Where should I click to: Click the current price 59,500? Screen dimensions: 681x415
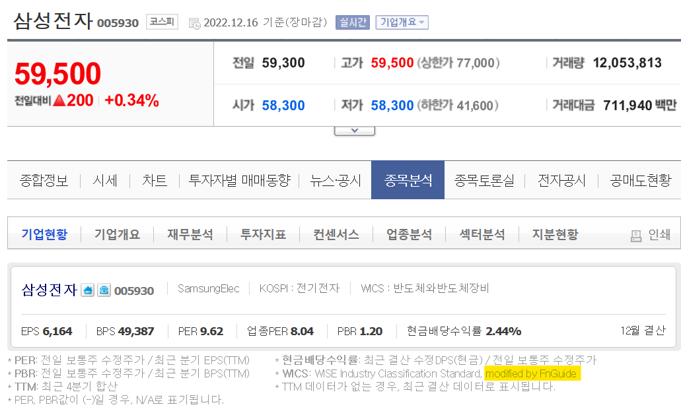pyautogui.click(x=57, y=74)
